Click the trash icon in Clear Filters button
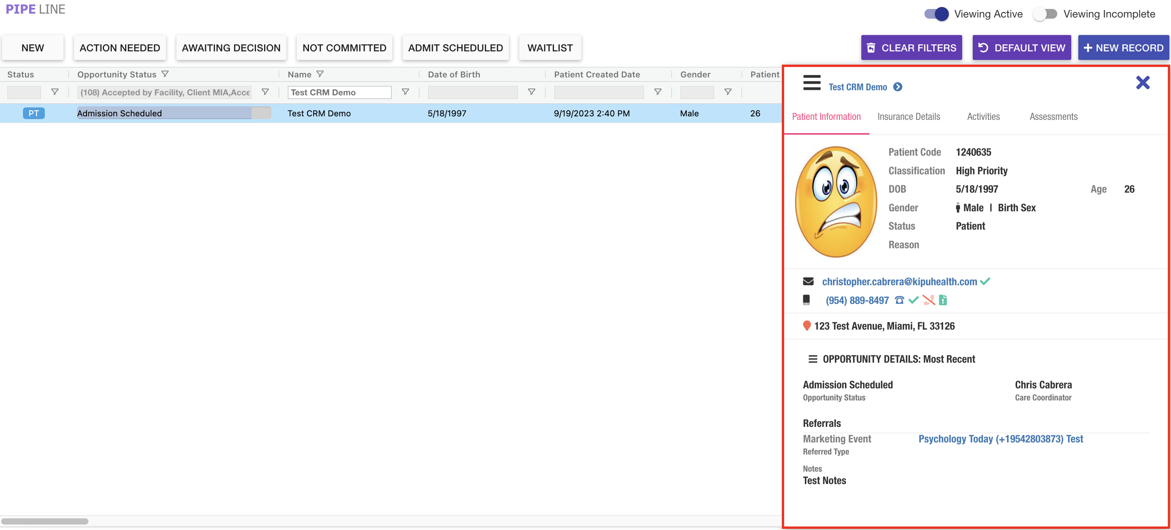 click(872, 47)
